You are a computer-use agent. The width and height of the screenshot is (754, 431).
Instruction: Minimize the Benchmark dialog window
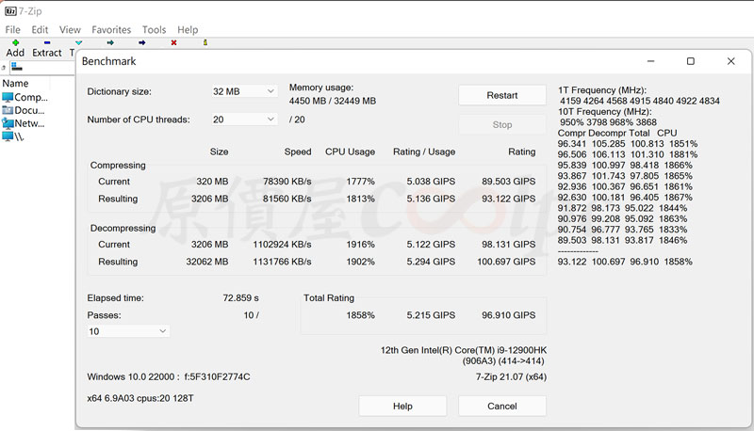point(650,61)
